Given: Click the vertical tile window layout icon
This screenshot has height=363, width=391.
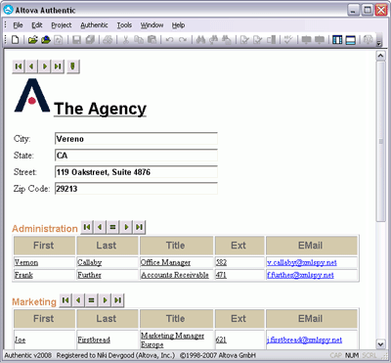Looking at the screenshot, I should 337,40.
